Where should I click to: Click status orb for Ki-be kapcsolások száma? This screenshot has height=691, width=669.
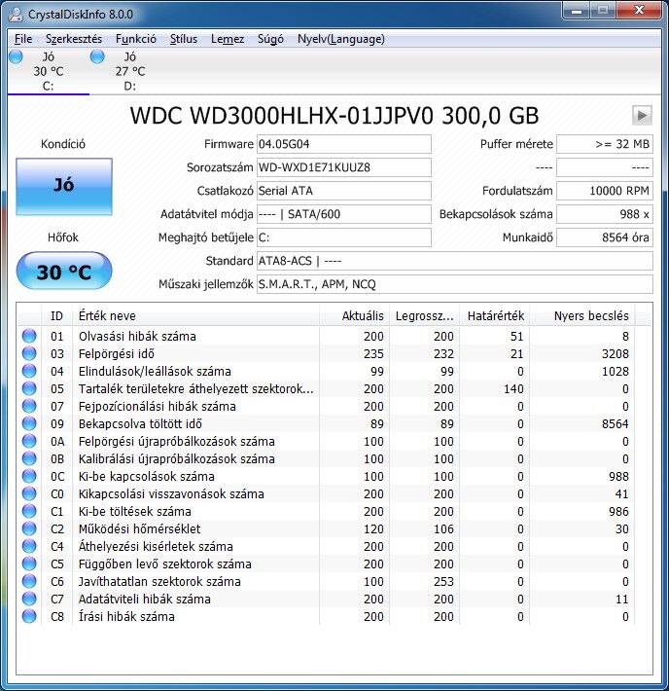[x=29, y=476]
